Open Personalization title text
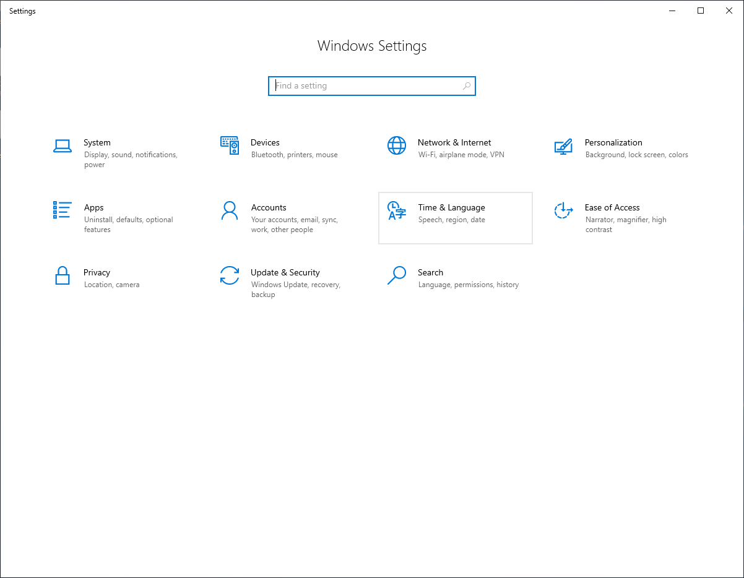The image size is (744, 578). (613, 142)
